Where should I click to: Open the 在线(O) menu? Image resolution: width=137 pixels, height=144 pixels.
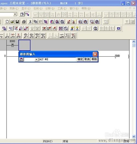38,9
